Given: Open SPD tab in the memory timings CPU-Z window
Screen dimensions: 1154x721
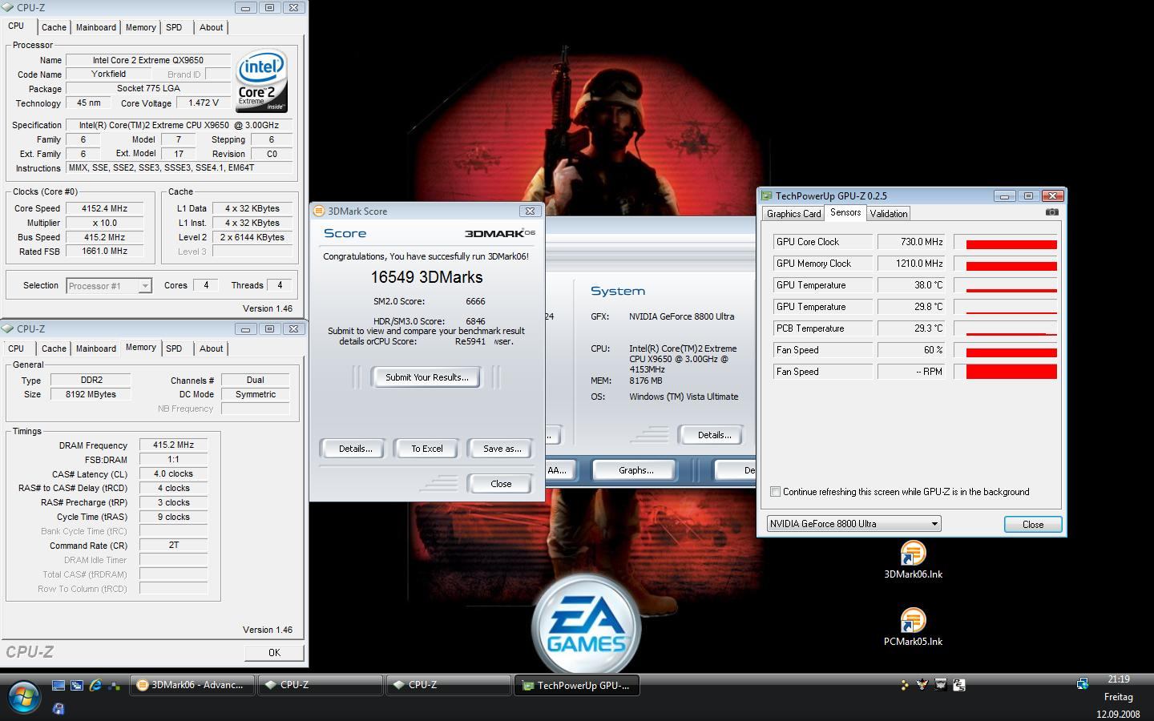Looking at the screenshot, I should 174,348.
